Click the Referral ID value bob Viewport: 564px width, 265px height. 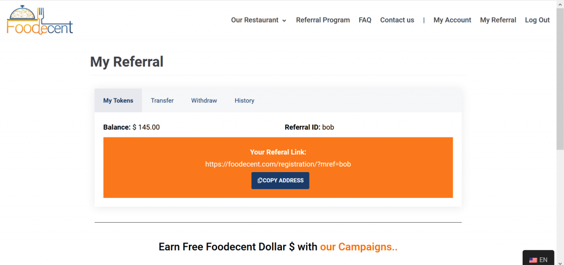tap(328, 127)
